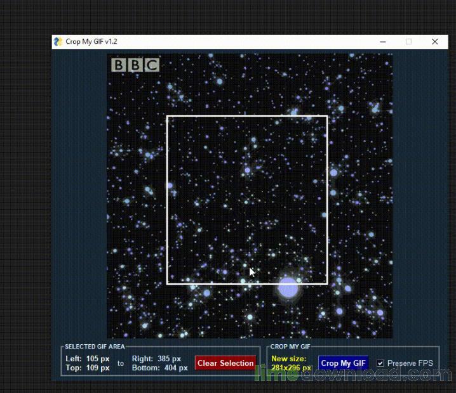Click the top edge of the white selection rectangle
456x393 pixels.
point(247,116)
